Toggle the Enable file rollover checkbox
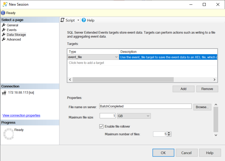This screenshot has height=161, width=225. click(x=101, y=126)
